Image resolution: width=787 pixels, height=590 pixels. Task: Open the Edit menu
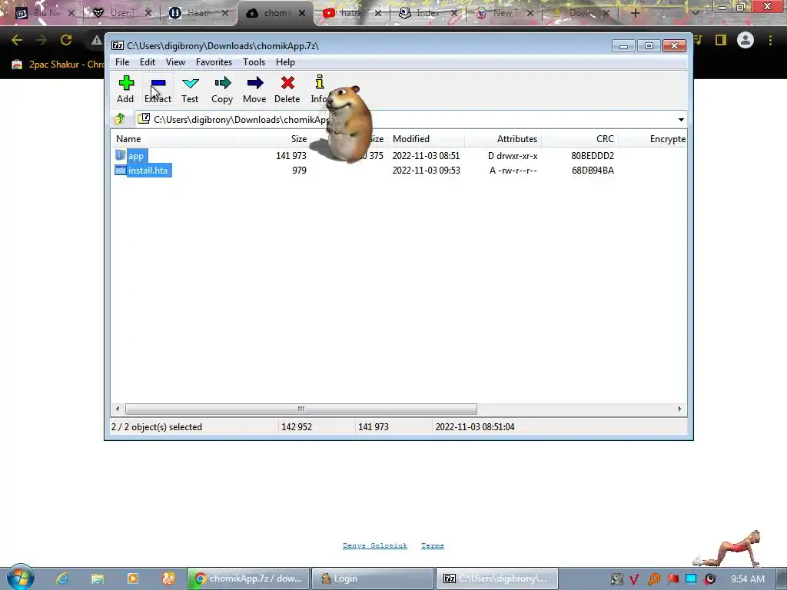[147, 62]
